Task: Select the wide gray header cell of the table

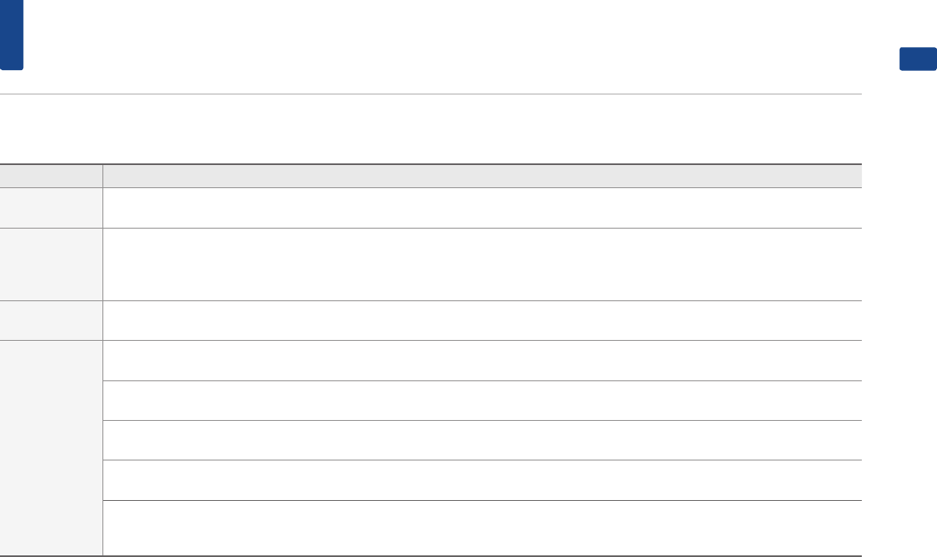Action: pos(483,176)
